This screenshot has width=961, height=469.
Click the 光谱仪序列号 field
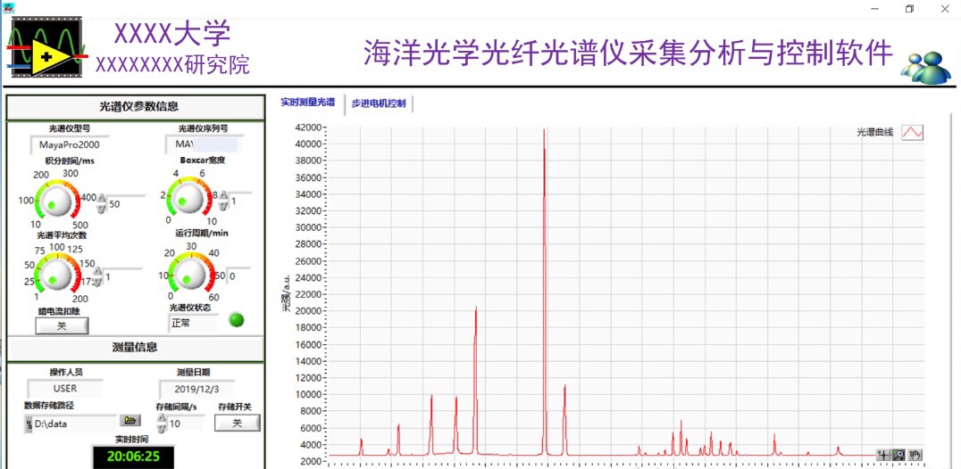click(205, 144)
